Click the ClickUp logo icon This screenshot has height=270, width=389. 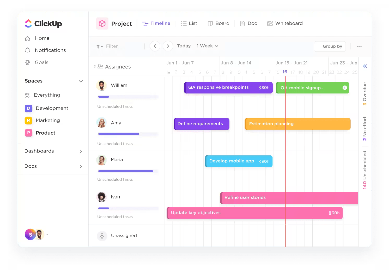click(28, 24)
